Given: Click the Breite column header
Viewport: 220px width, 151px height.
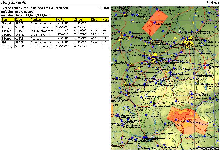Looking at the screenshot, I should (x=64, y=20).
